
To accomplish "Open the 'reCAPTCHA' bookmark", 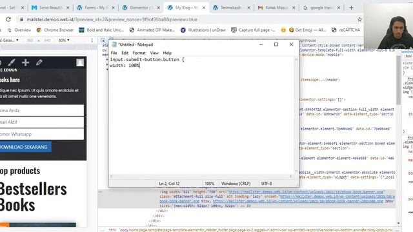I will (x=346, y=30).
